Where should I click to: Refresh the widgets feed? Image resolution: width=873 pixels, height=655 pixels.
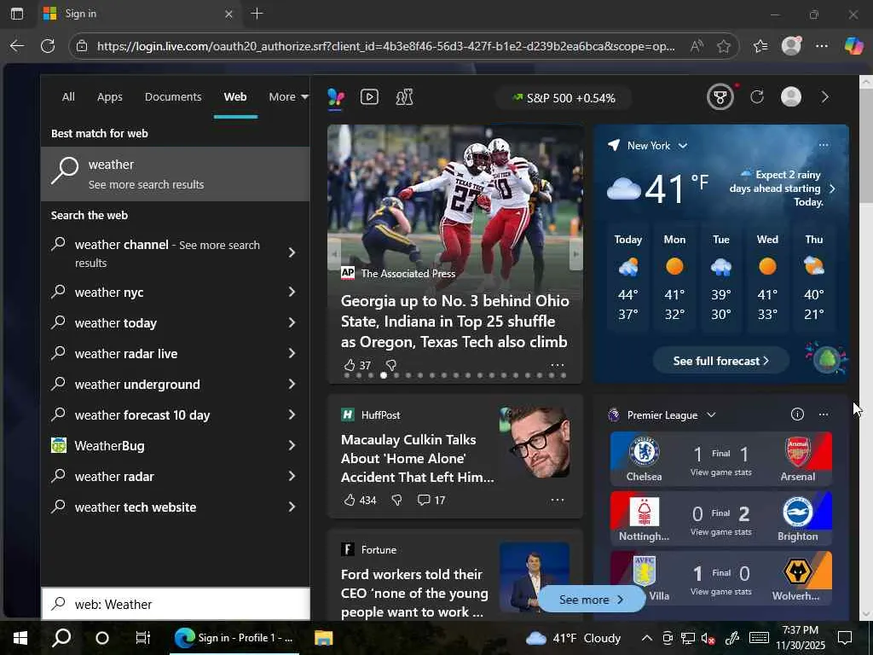757,97
